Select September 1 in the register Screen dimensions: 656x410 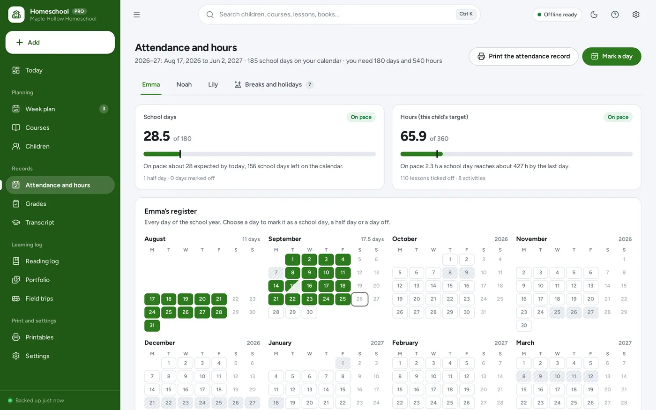(293, 259)
